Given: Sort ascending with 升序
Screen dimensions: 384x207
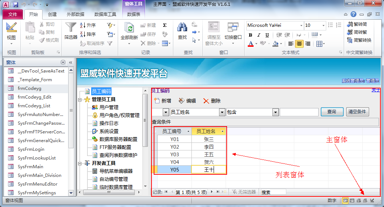Looking at the screenshot, I should tap(88, 25).
